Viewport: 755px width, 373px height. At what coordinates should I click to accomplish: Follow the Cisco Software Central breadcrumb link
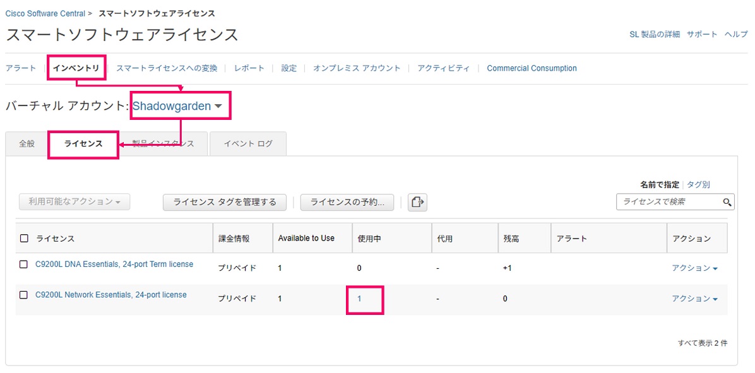click(x=45, y=13)
